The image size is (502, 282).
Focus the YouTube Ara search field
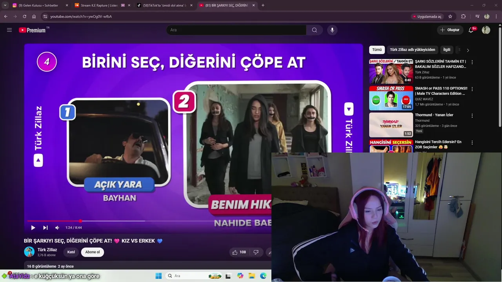tap(236, 30)
